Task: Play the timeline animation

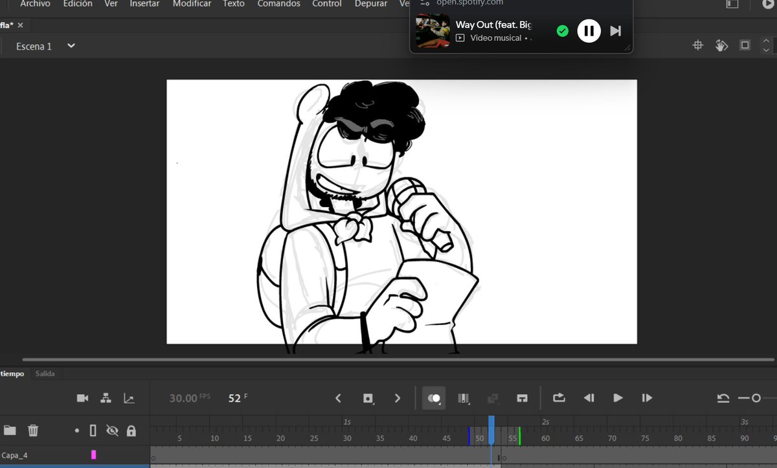Action: pos(618,398)
